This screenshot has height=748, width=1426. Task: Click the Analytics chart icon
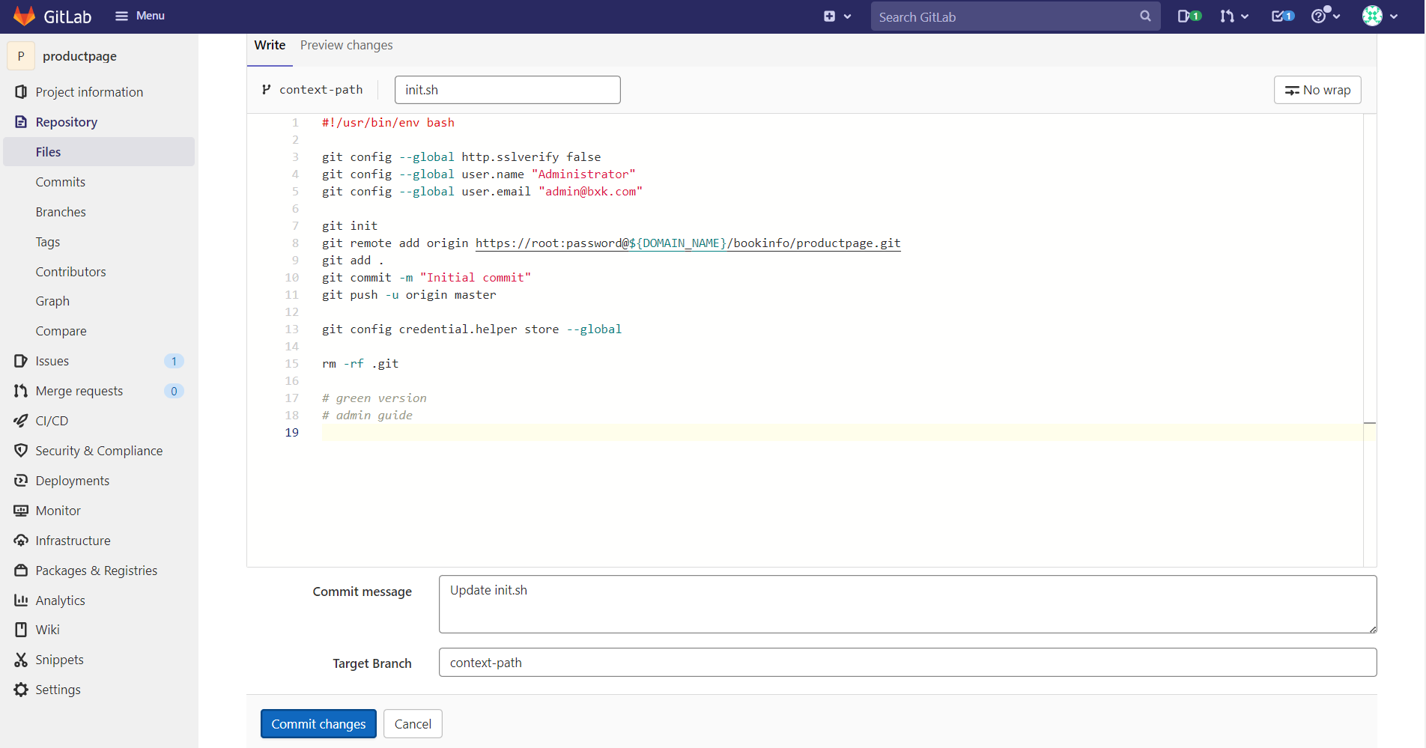(21, 600)
